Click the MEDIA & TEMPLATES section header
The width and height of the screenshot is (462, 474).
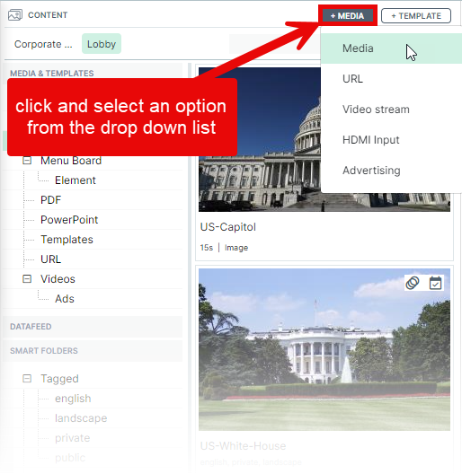[52, 73]
